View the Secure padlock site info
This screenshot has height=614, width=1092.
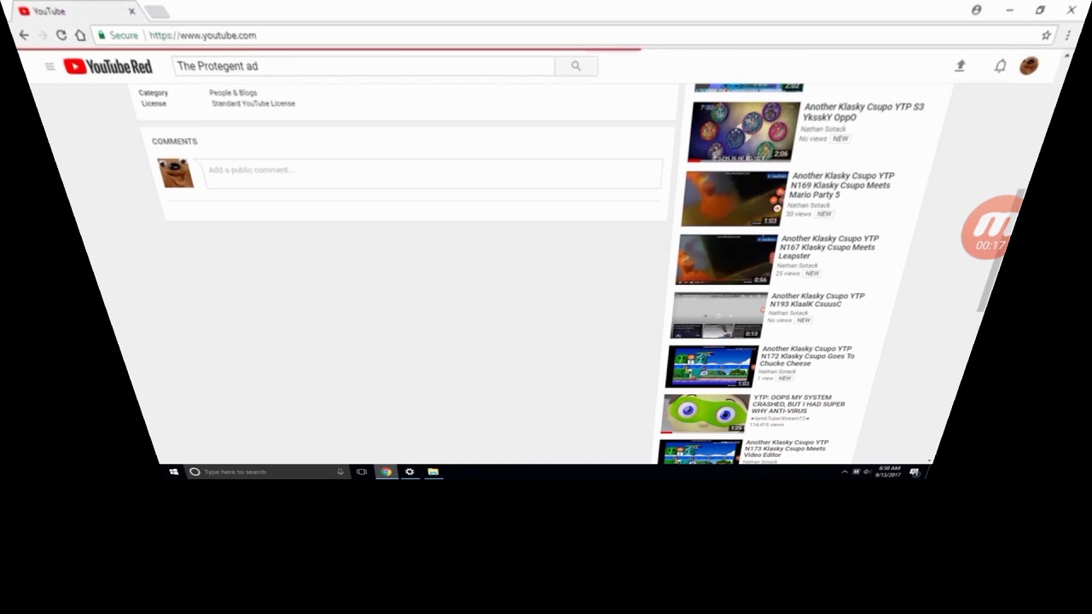click(118, 35)
